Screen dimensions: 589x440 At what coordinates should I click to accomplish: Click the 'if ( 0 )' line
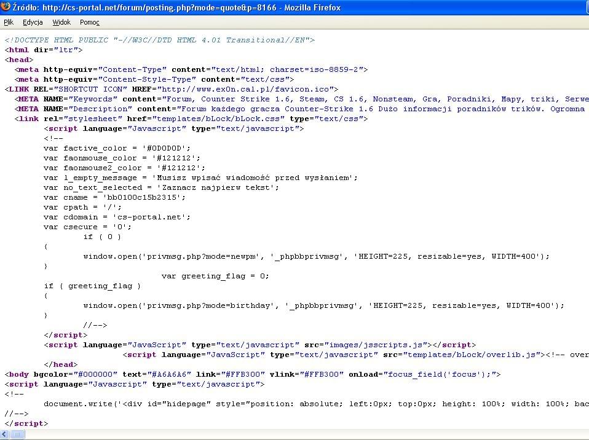pyautogui.click(x=102, y=237)
